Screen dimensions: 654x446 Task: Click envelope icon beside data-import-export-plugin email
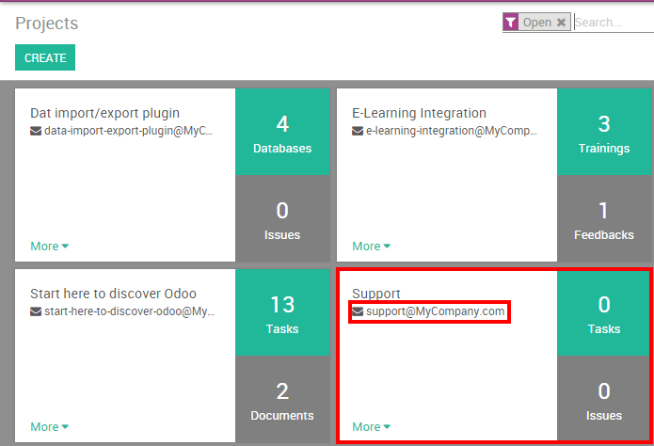36,131
